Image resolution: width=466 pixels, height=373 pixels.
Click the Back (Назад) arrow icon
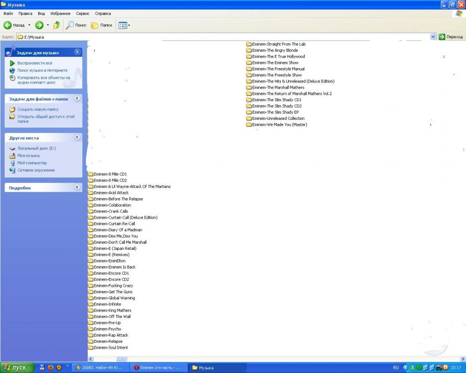click(7, 25)
